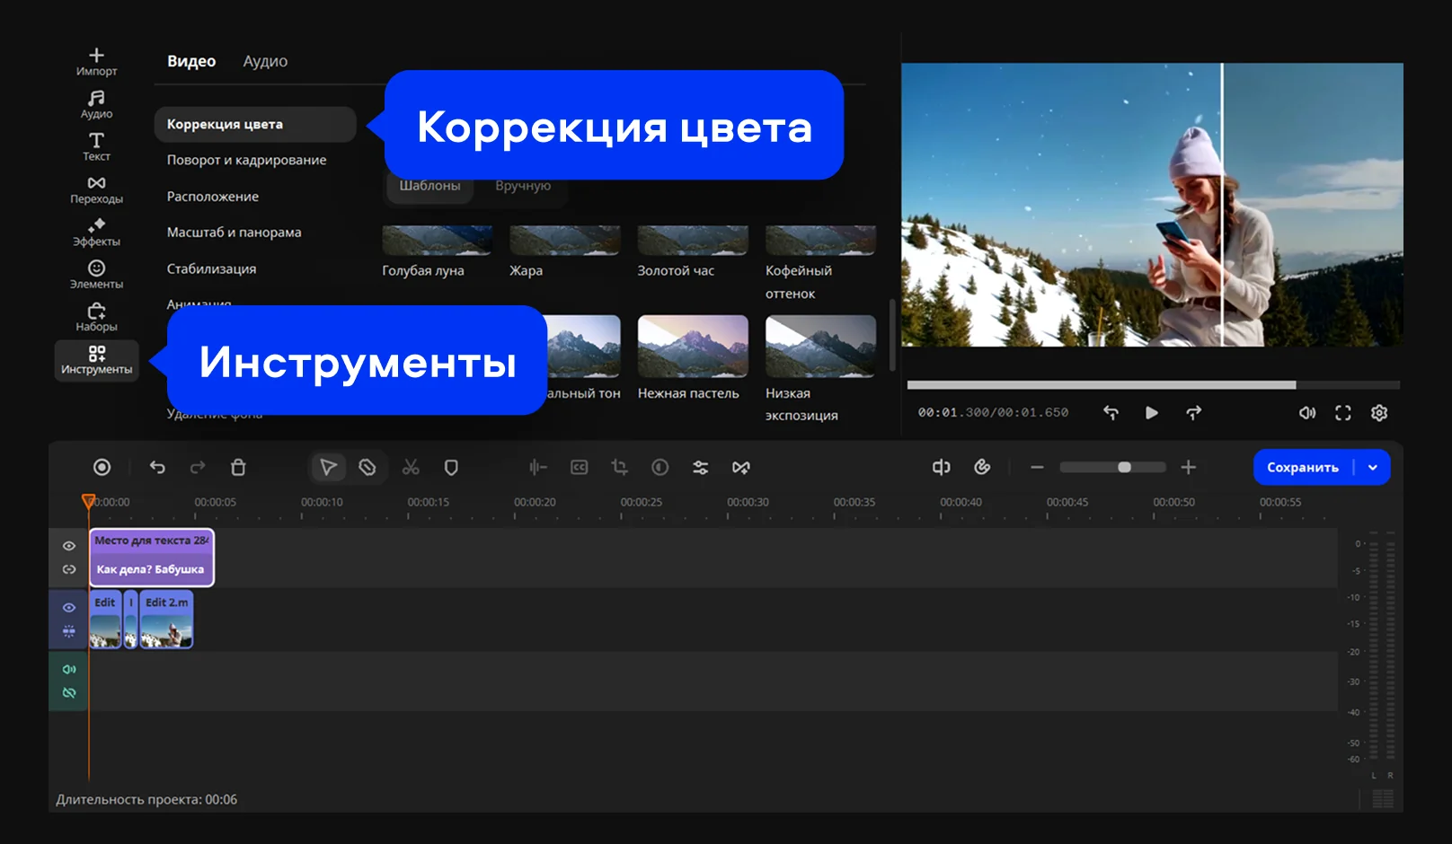
Task: Adjust the timeline zoom slider handle
Action: [1124, 467]
